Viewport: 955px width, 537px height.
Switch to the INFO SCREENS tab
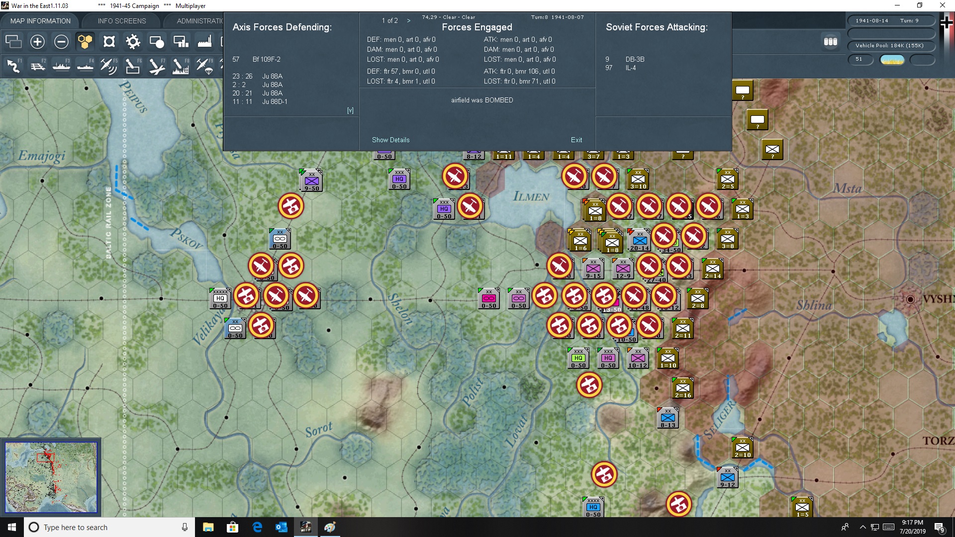121,20
